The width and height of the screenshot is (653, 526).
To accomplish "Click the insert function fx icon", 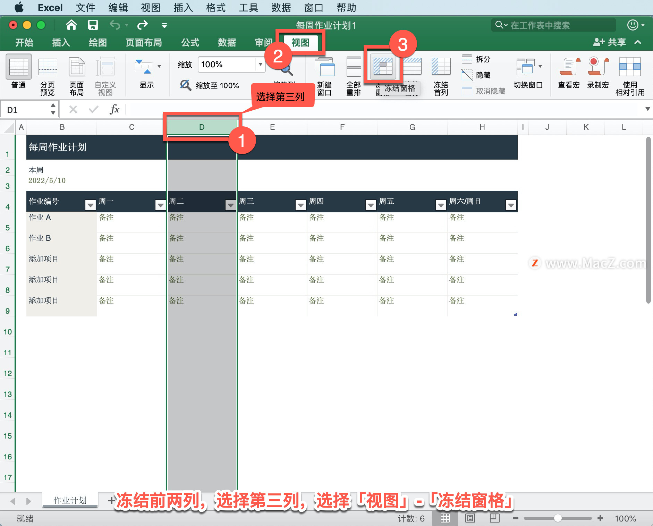I will click(x=115, y=110).
